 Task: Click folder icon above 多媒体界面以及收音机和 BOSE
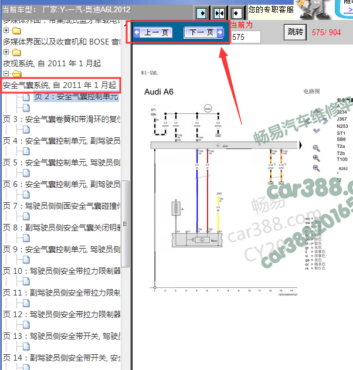16,30
